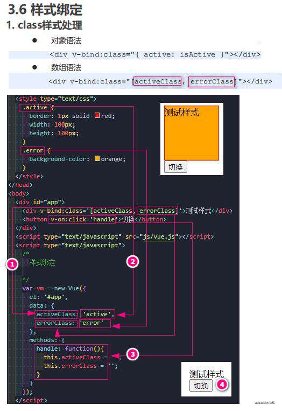Select the heading 3.6 样式绑定
Viewport: 282px width, 411px height.
pos(45,10)
